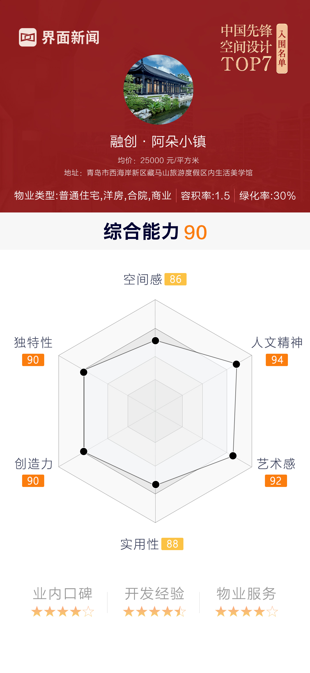Click the 实用性 score badge 88
310x673 pixels.
tap(172, 544)
